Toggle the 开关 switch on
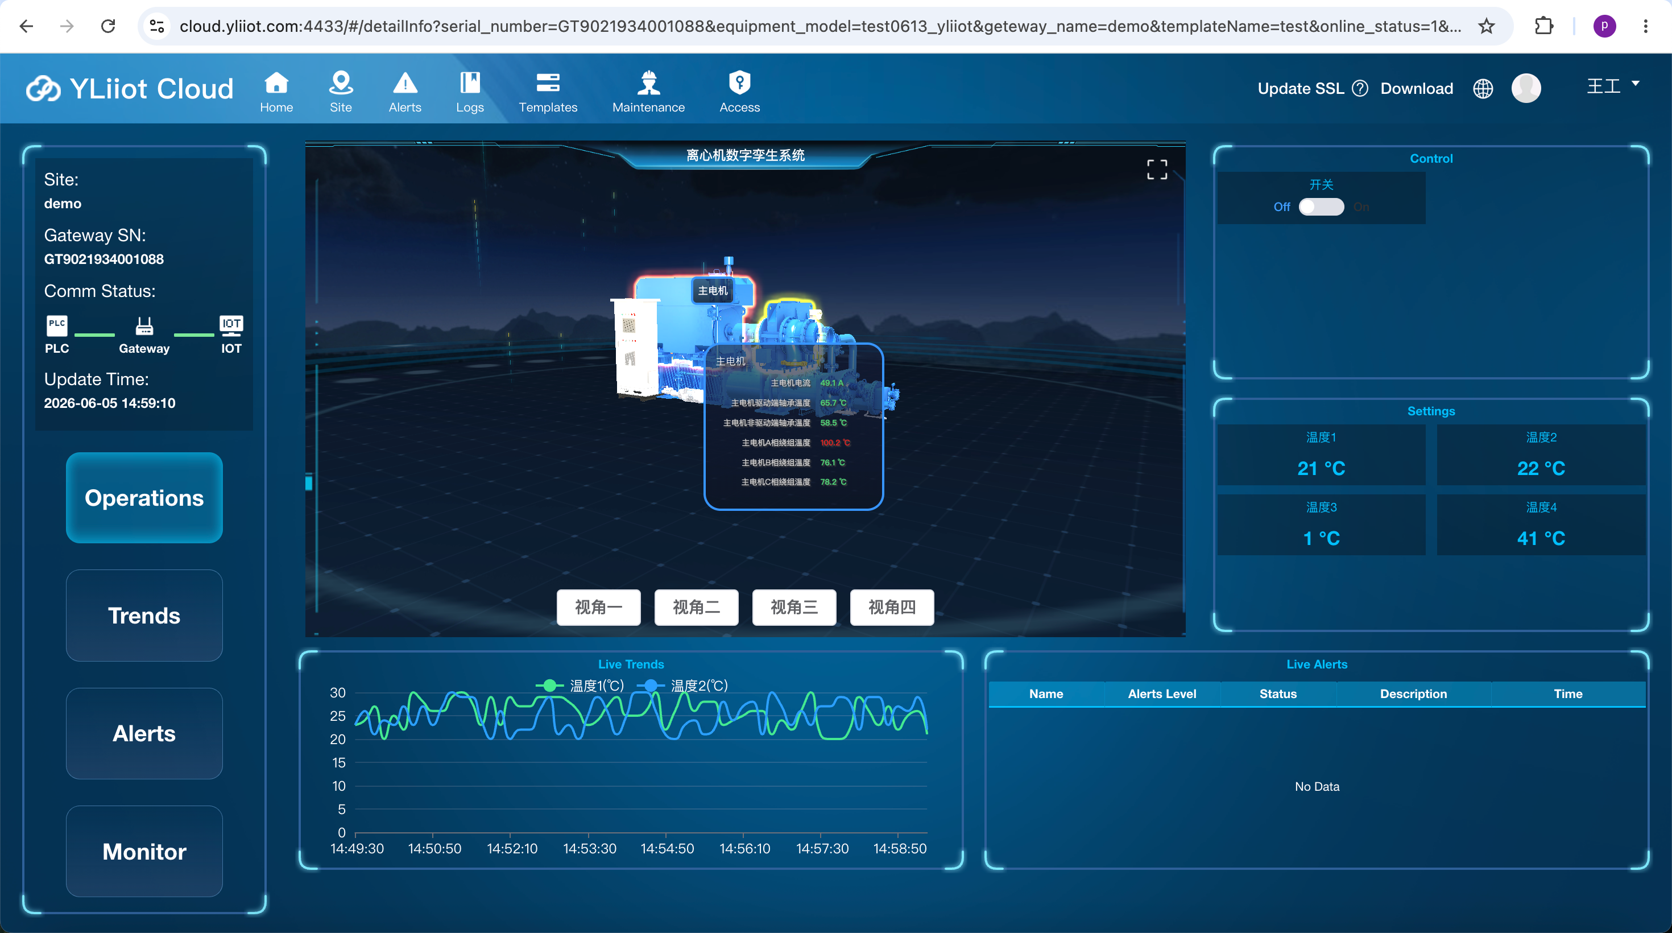Viewport: 1672px width, 933px height. click(x=1321, y=207)
